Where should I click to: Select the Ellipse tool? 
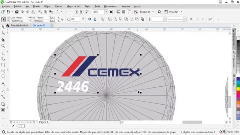(x=3, y=70)
